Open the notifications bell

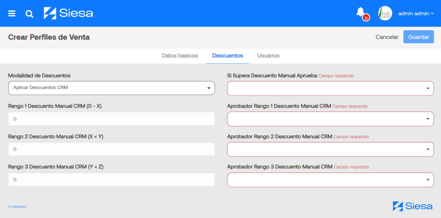360,12
